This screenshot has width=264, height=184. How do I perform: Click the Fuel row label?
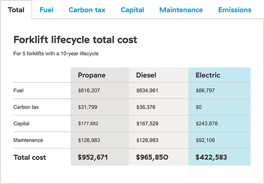pos(18,91)
